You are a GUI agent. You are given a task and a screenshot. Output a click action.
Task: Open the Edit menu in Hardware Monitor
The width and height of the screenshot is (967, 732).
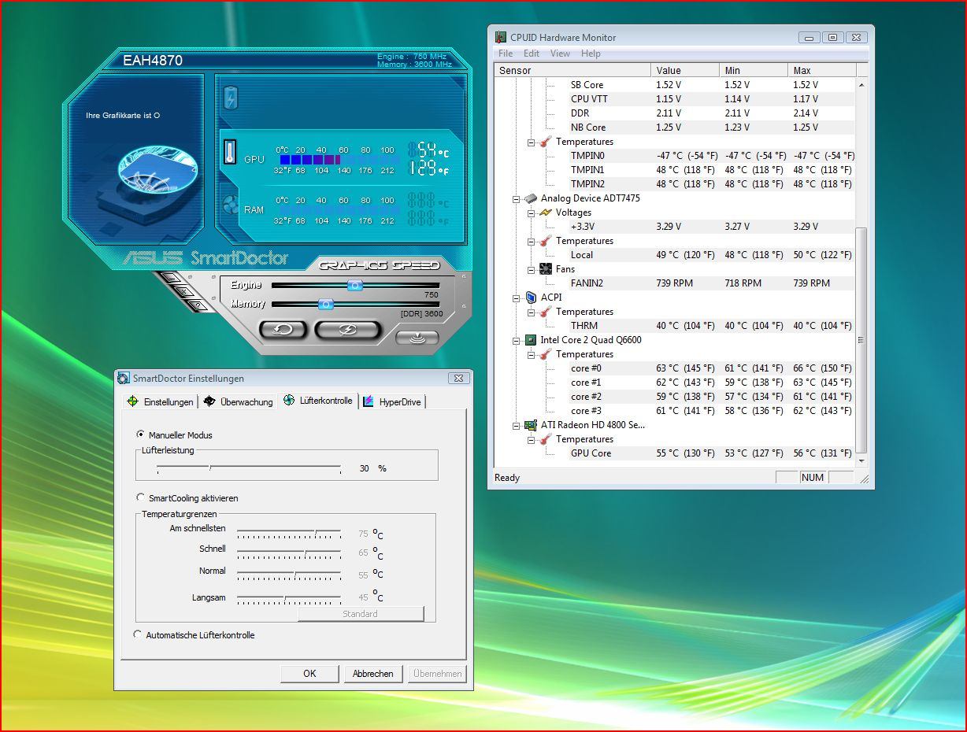tap(532, 54)
